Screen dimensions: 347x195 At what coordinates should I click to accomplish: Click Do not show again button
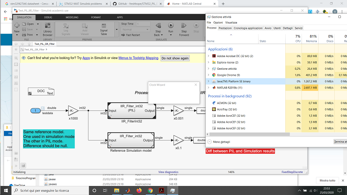pos(175,58)
